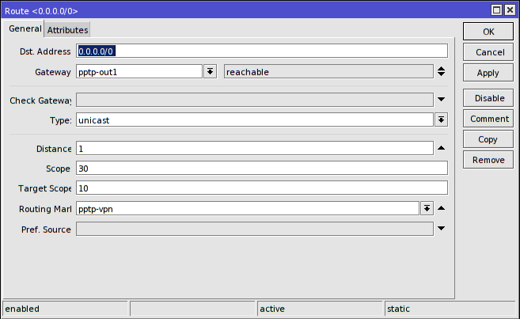Add a Comment to the route
Image resolution: width=520 pixels, height=319 pixels.
pyautogui.click(x=488, y=119)
